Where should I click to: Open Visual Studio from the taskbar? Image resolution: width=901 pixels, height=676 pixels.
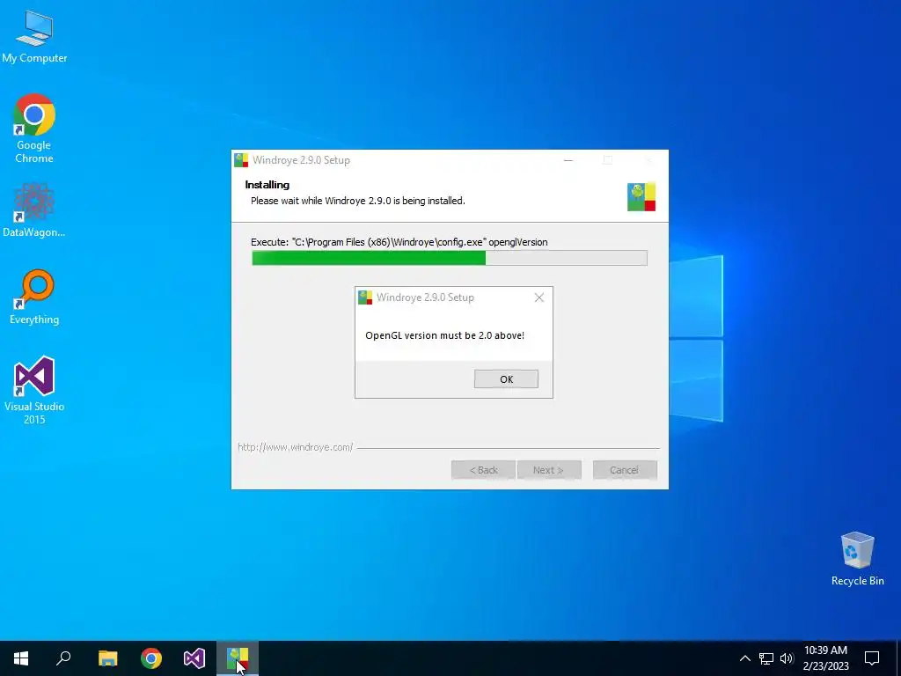click(194, 658)
